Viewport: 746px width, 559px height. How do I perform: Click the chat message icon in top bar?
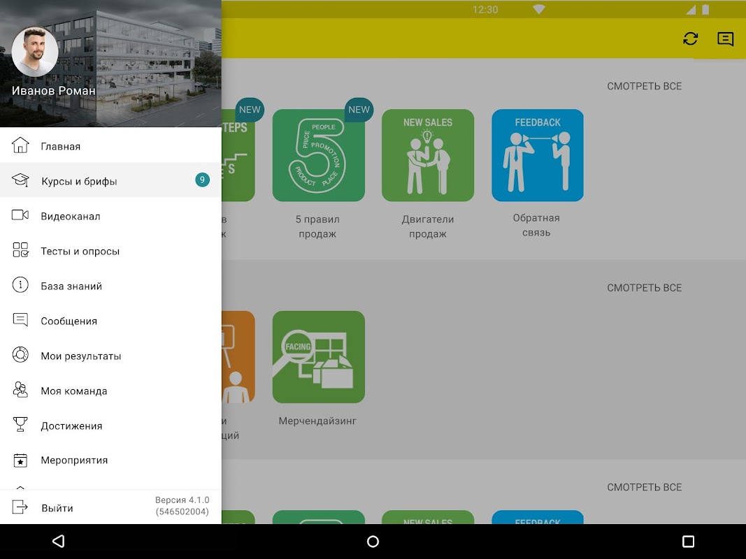click(x=726, y=39)
